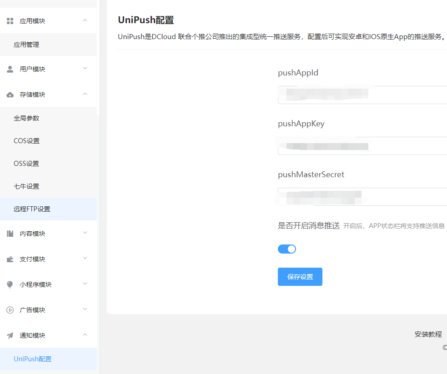Collapse 存储模块 with its chevron
The height and width of the screenshot is (374, 447).
pyautogui.click(x=85, y=94)
